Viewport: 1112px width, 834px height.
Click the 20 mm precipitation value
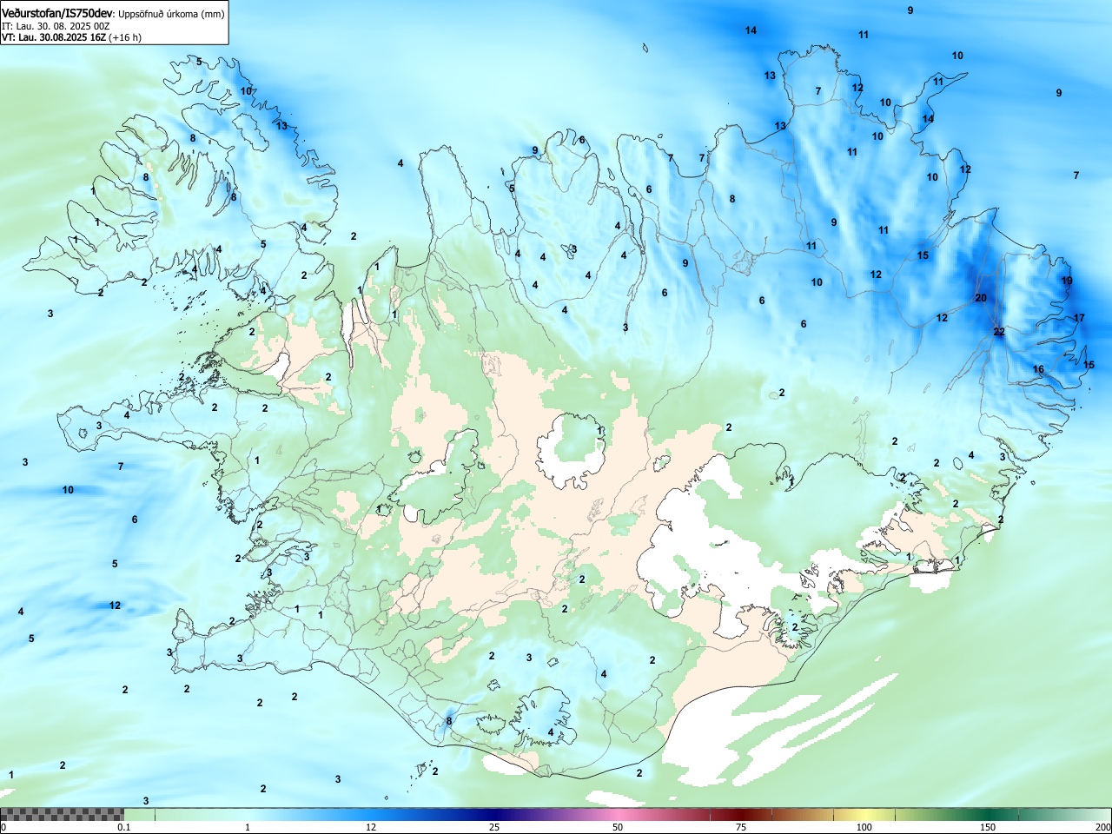[981, 298]
